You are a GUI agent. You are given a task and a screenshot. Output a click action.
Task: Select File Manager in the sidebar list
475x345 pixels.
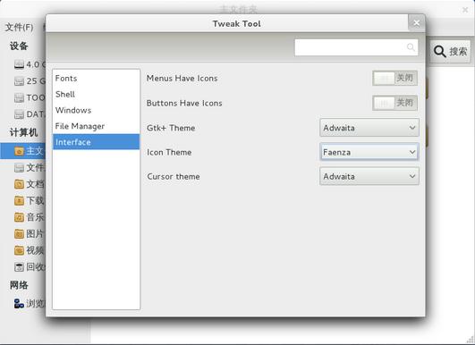pyautogui.click(x=96, y=126)
